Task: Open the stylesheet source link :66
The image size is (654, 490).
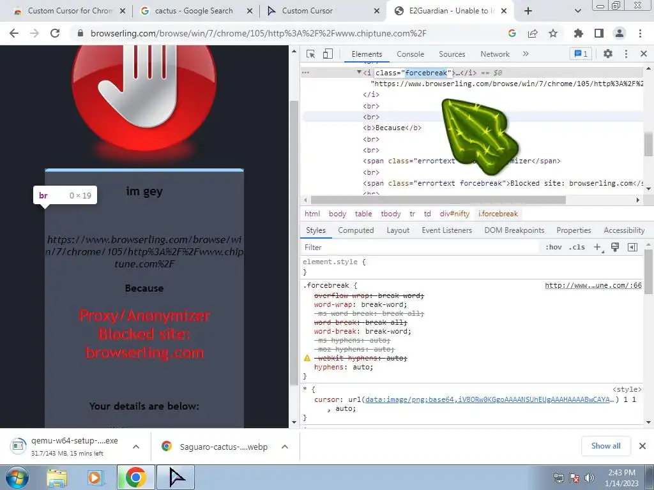Action: [593, 285]
